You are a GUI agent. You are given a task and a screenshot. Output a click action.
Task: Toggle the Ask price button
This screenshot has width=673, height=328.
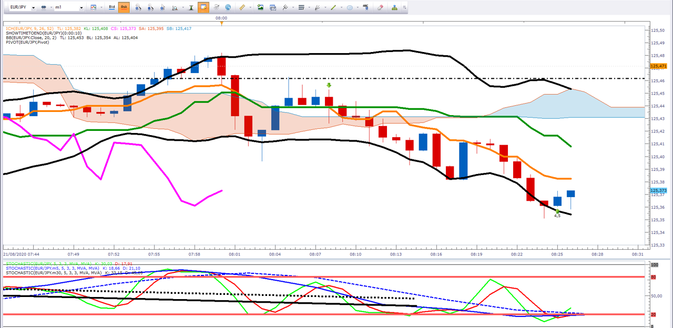[124, 7]
